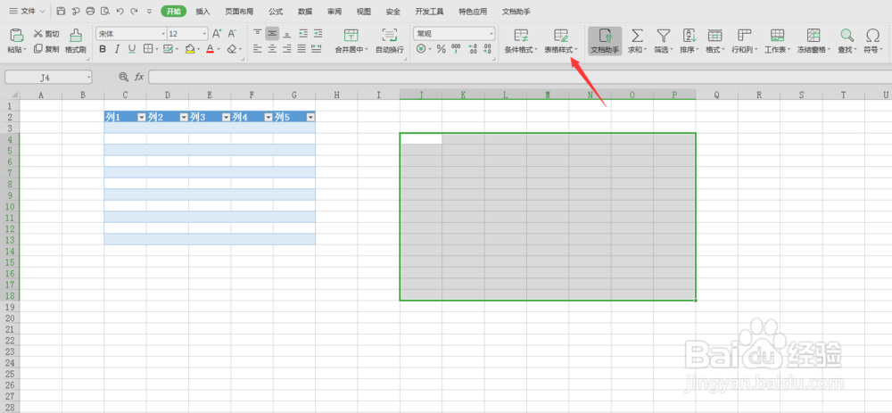This screenshot has height=413, width=892.
Task: Select the row 20 header
Action: click(x=10, y=318)
